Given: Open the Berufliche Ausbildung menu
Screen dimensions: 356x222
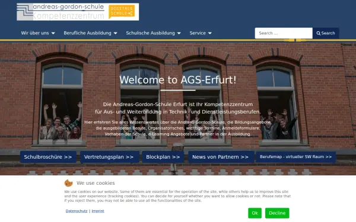Looking at the screenshot, I should [x=87, y=33].
